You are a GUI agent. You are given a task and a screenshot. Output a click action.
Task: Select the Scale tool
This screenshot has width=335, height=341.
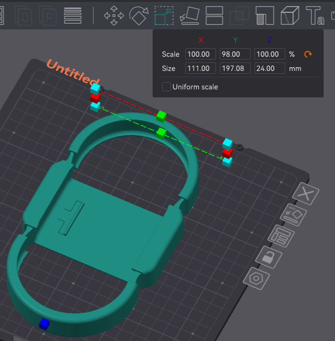[164, 16]
